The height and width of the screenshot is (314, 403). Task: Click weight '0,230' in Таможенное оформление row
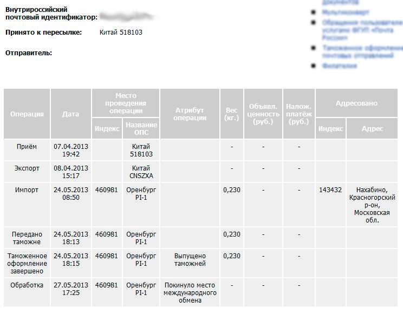tap(232, 256)
